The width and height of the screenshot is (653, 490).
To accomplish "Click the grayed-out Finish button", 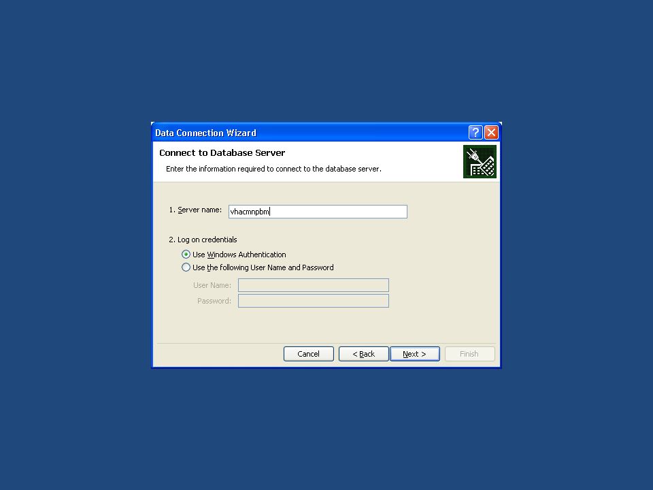I will [470, 354].
